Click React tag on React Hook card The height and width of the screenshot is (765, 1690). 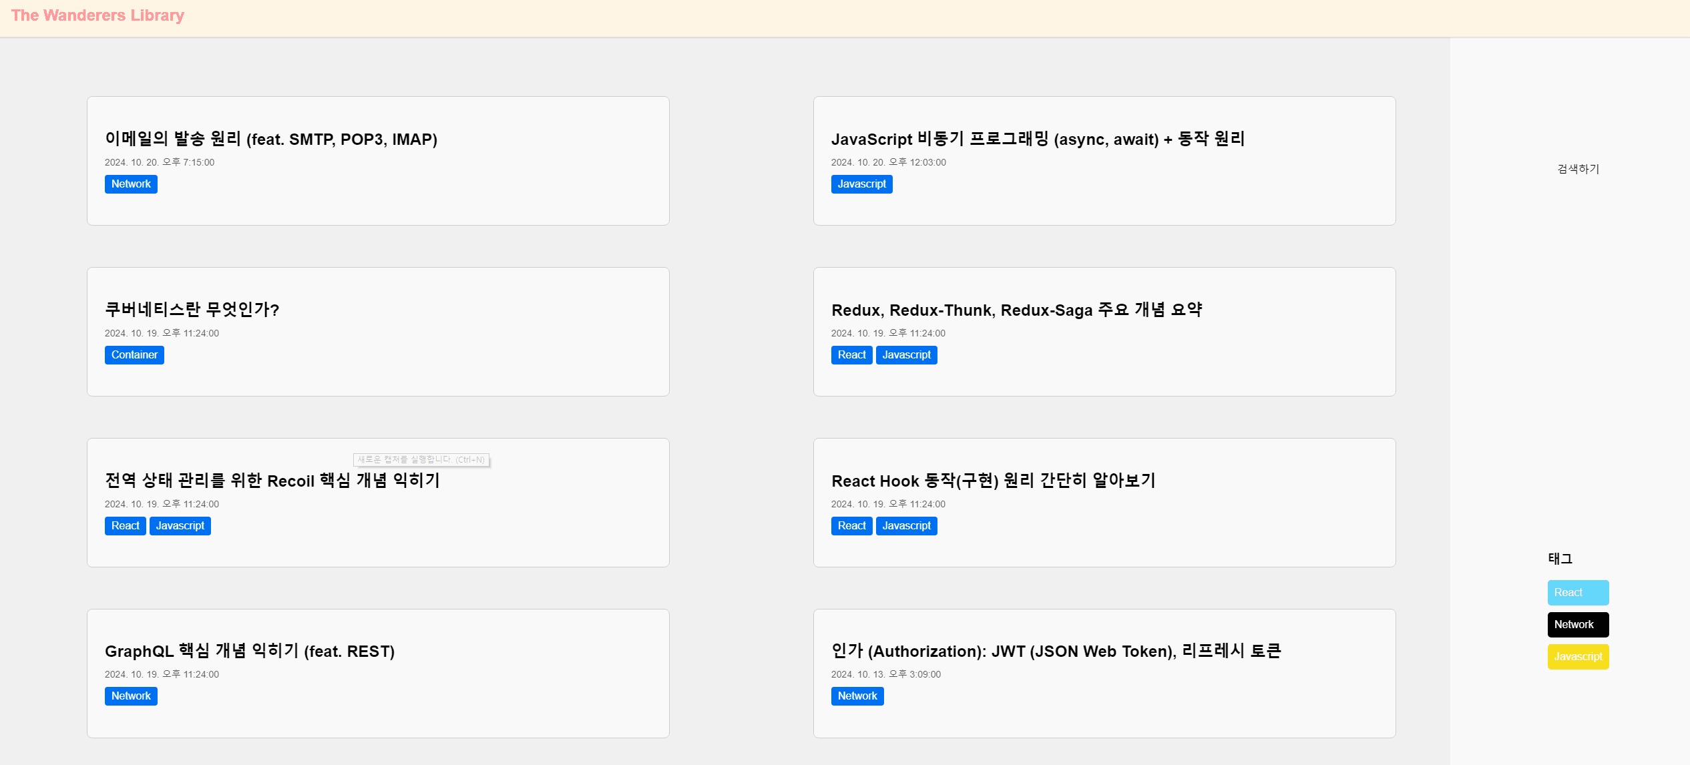pos(851,525)
